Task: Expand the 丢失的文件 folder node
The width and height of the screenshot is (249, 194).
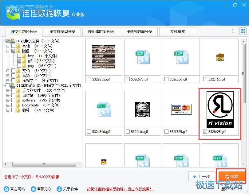Action: pyautogui.click(x=8, y=90)
